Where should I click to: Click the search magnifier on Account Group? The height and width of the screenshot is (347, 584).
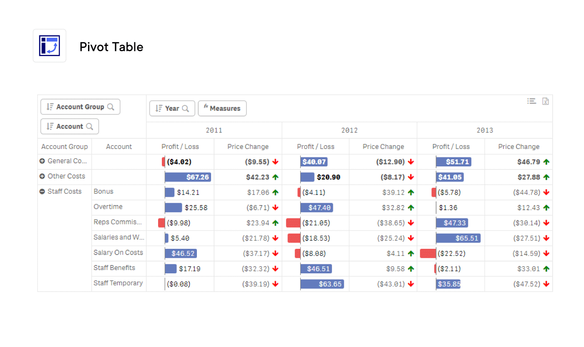(111, 107)
